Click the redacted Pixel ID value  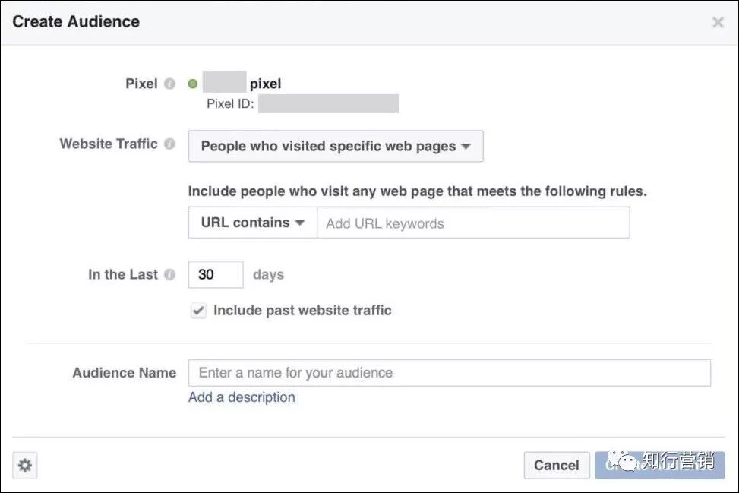[329, 104]
